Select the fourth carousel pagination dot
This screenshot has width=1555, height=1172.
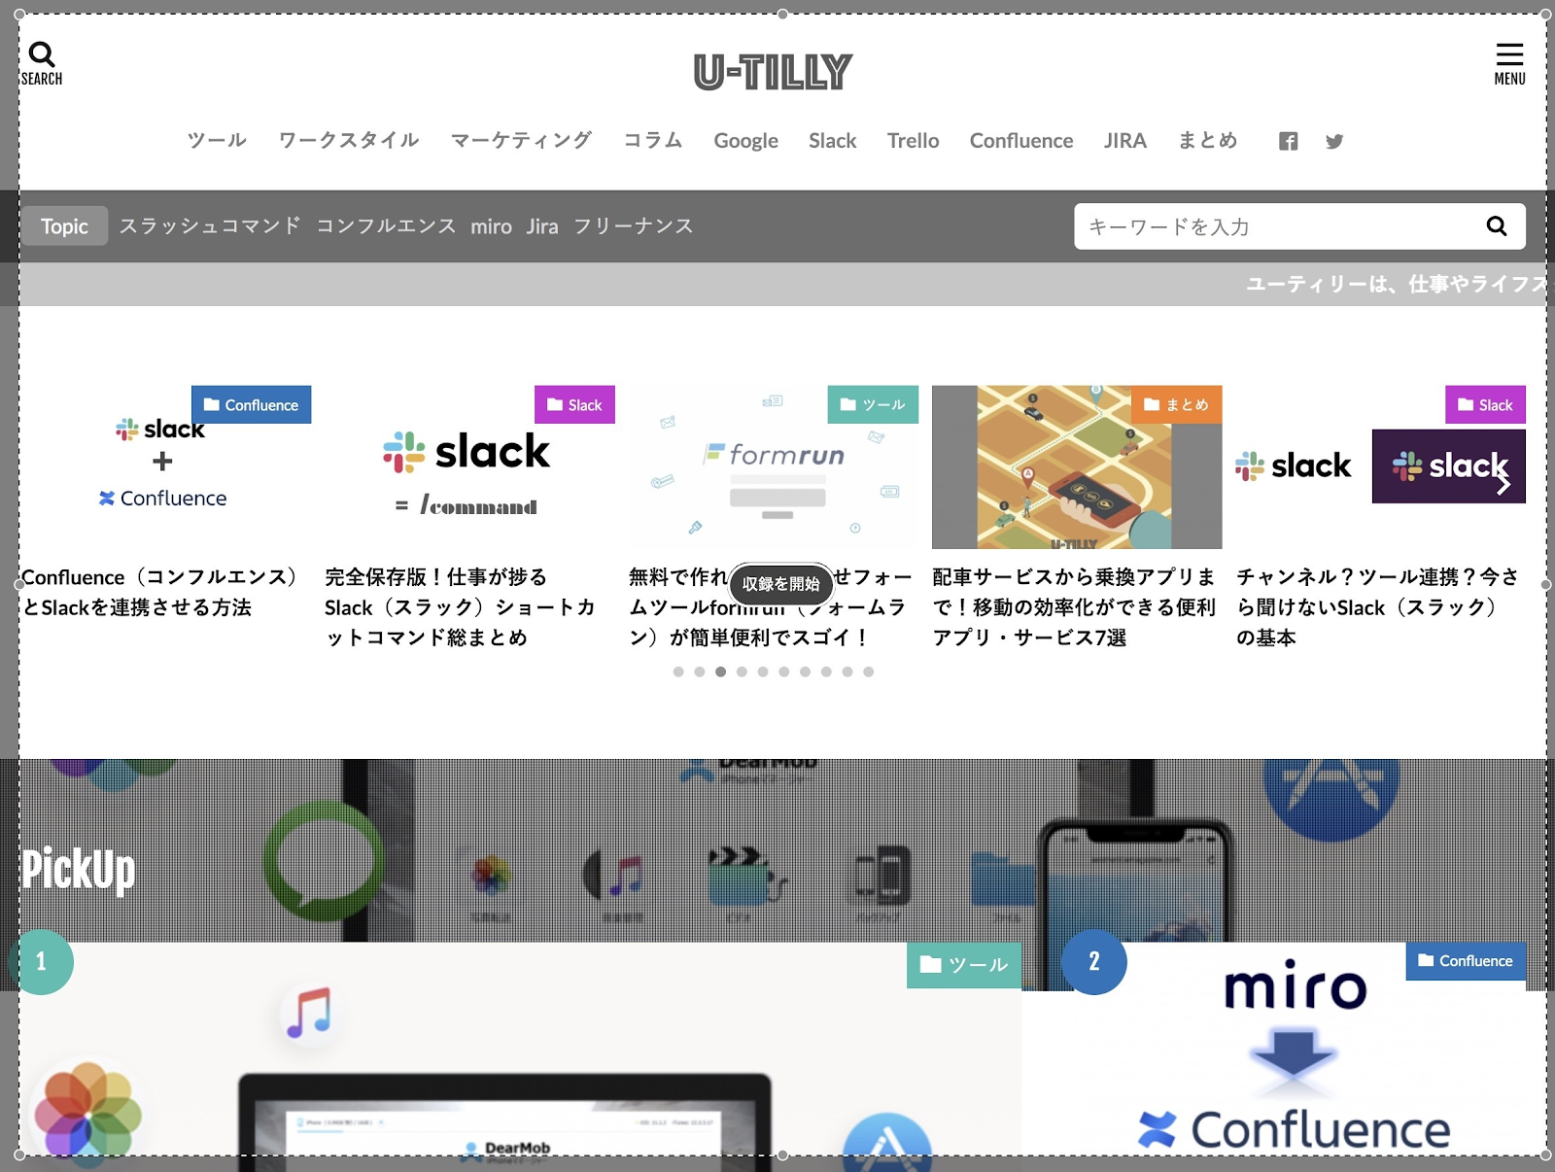click(742, 672)
